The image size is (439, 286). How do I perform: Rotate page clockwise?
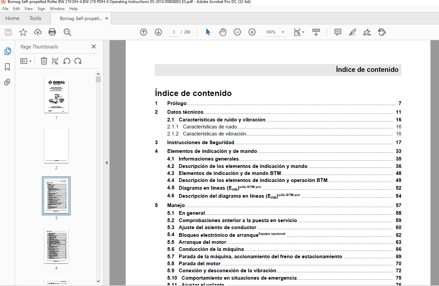click(78, 61)
